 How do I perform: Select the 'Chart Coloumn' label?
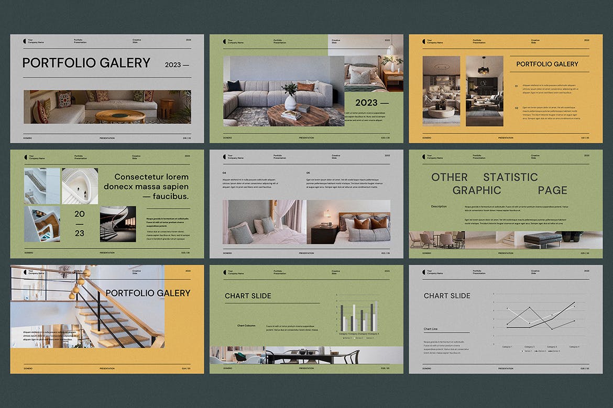[x=246, y=326]
